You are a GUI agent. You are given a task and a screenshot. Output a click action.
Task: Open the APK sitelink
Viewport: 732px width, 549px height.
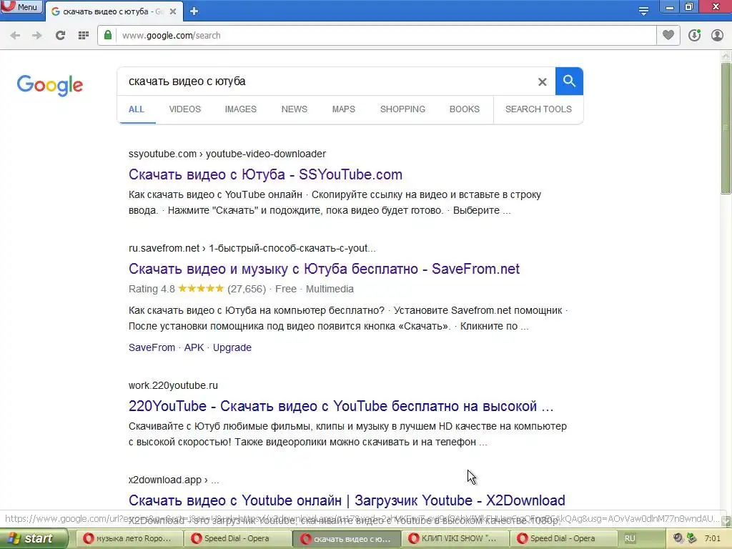click(x=194, y=347)
